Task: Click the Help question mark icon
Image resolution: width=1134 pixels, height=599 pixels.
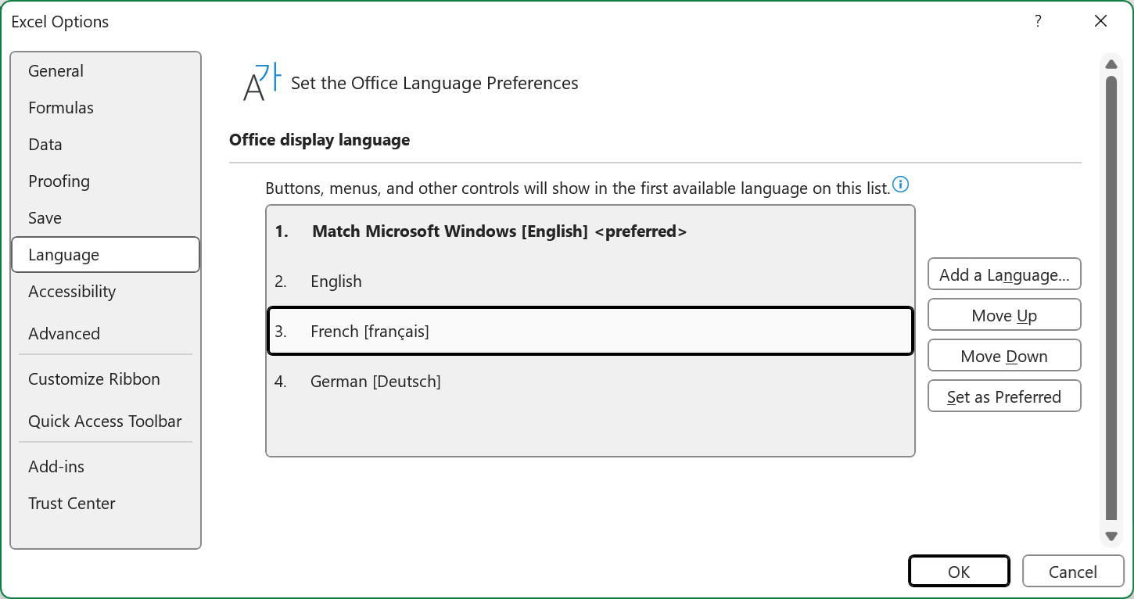Action: coord(1038,21)
